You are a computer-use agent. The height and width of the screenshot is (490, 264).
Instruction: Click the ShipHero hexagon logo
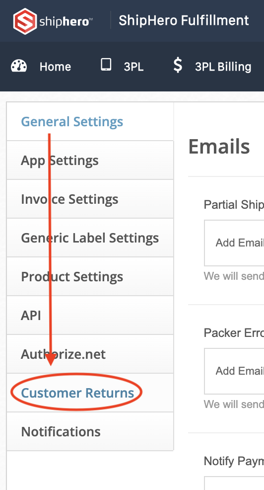click(25, 21)
